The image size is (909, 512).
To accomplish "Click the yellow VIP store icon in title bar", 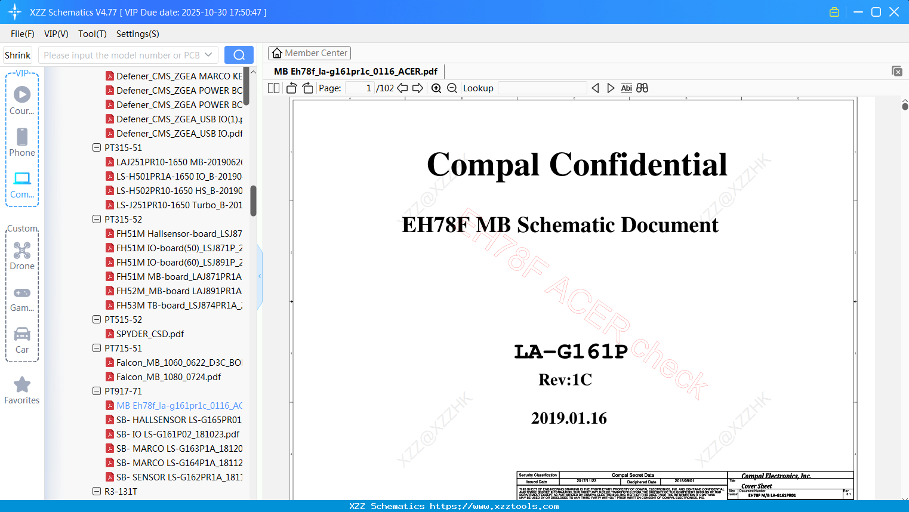I will [x=834, y=12].
